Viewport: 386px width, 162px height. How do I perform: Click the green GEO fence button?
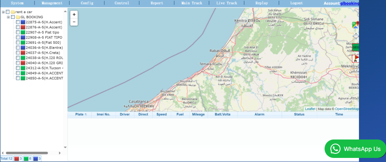[x=355, y=47]
